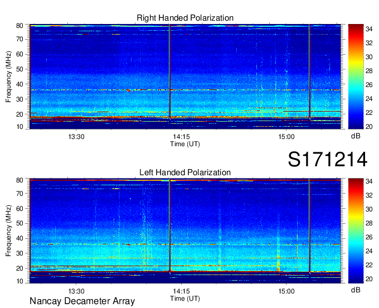Click the 28 dB label on the top color bar
This screenshot has width=379, height=308.
pos(369,71)
